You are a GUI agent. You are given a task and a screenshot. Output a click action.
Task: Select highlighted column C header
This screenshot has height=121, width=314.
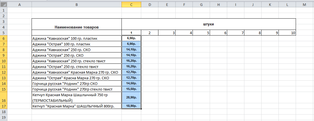point(131,5)
